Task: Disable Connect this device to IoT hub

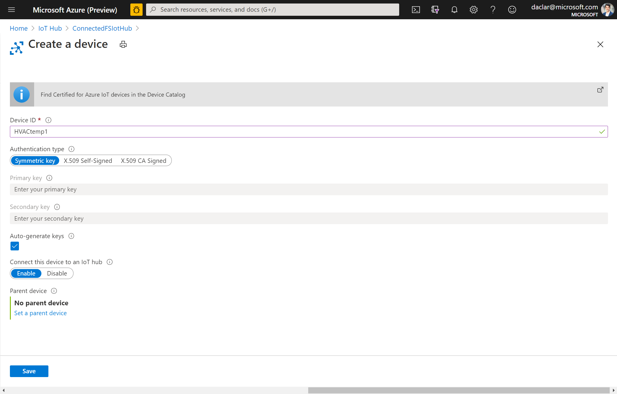Action: point(56,273)
